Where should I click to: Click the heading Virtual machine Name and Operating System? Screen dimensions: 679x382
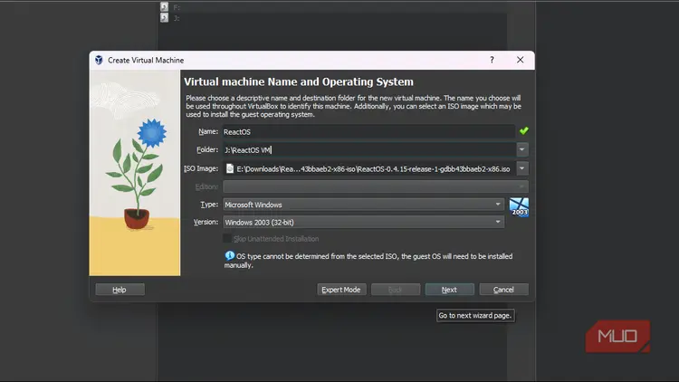pos(299,81)
